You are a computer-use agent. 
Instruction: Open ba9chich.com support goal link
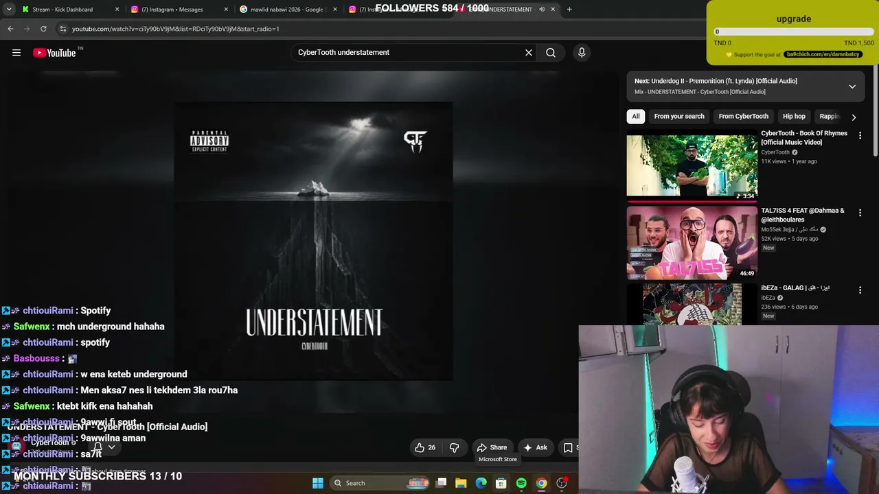823,54
